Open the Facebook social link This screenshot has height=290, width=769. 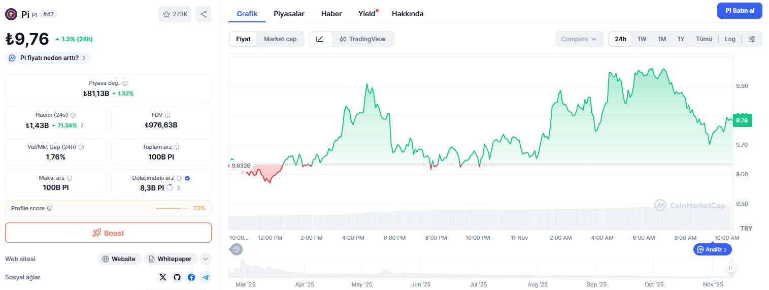click(191, 277)
